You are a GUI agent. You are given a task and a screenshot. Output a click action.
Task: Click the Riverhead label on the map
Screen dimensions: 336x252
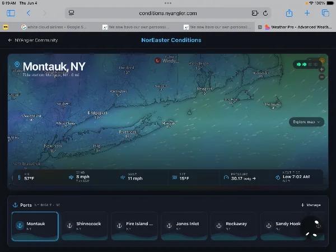point(128,132)
